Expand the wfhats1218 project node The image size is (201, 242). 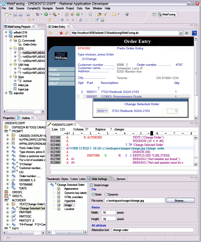click(x=6, y=32)
